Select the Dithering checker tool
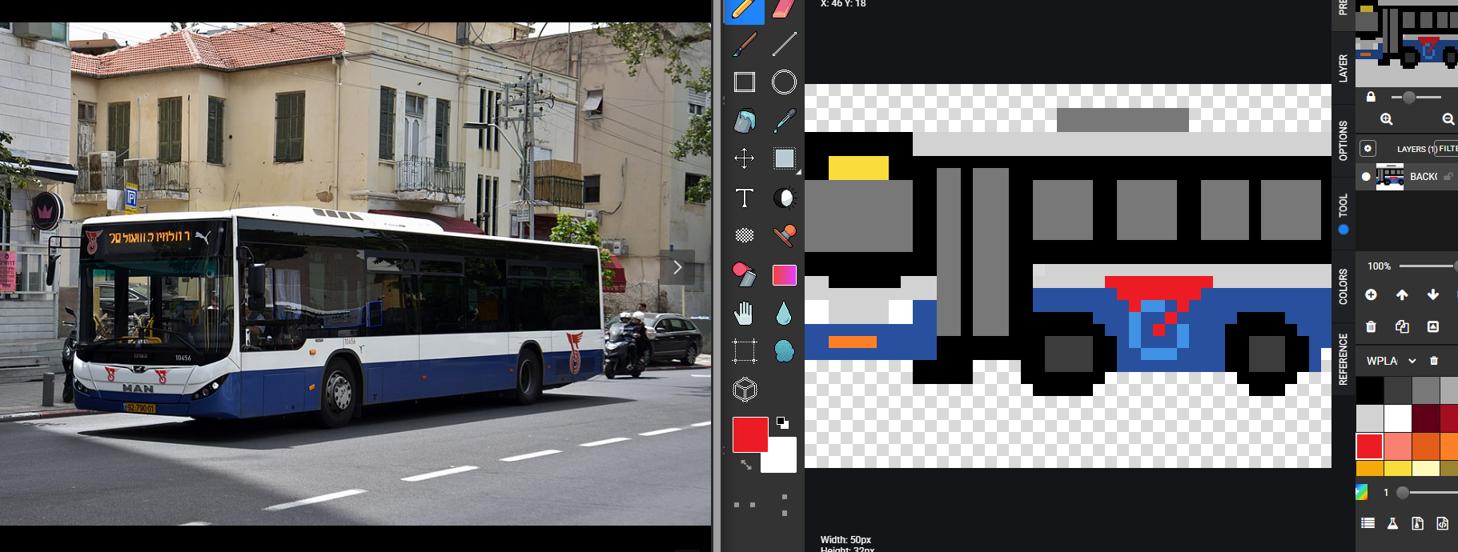 coord(745,235)
